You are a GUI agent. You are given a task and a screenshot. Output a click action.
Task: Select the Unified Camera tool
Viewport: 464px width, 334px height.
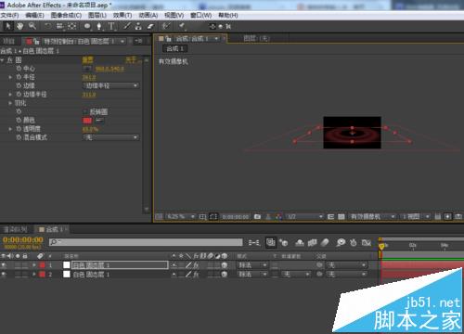[59, 26]
